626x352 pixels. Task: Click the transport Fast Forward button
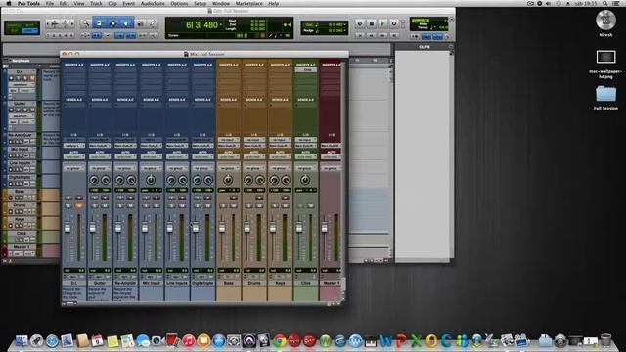[382, 35]
